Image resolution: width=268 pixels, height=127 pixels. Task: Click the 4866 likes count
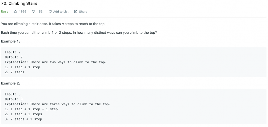point(23,11)
